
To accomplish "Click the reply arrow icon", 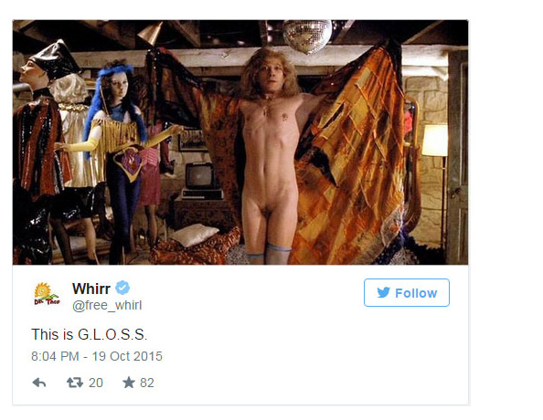I will tap(39, 383).
